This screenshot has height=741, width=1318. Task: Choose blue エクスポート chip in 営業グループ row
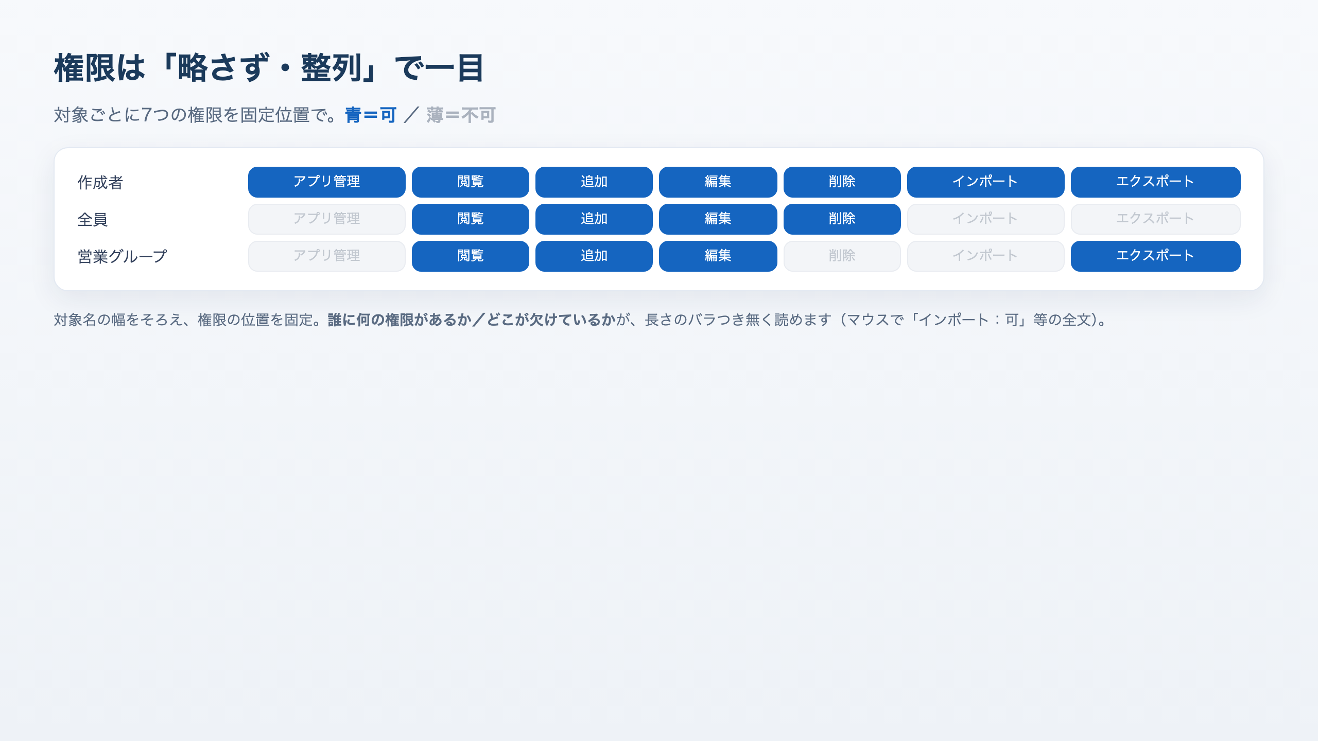pyautogui.click(x=1155, y=256)
